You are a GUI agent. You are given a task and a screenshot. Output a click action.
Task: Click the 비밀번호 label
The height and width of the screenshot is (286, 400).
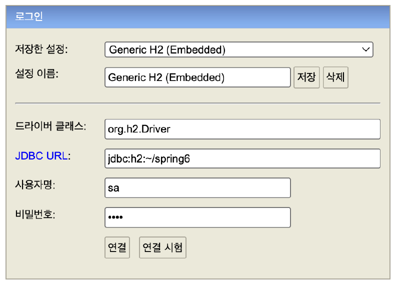pyautogui.click(x=35, y=214)
